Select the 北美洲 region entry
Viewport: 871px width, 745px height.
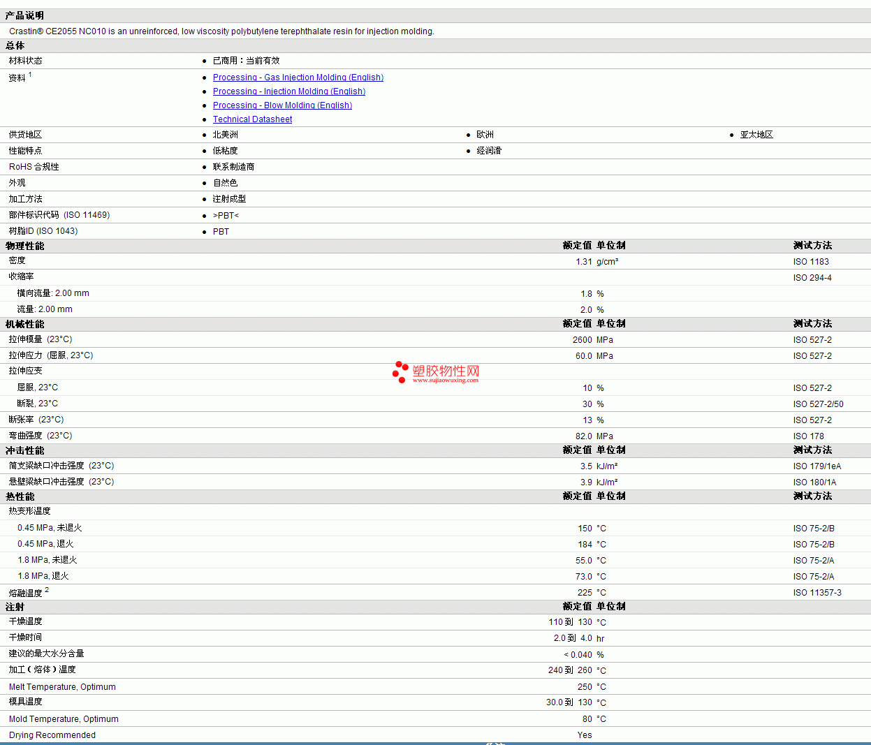coord(225,135)
